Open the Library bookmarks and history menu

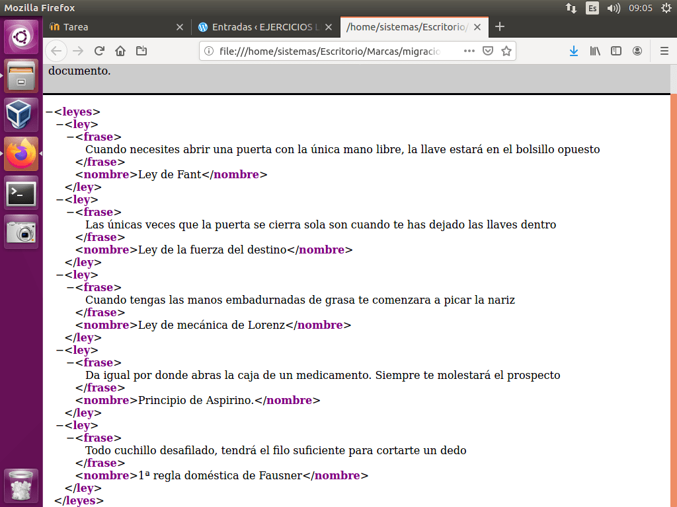pyautogui.click(x=595, y=51)
